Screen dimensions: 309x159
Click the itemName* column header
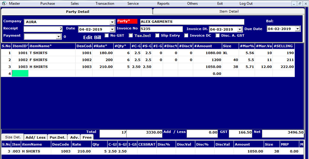tap(52, 46)
